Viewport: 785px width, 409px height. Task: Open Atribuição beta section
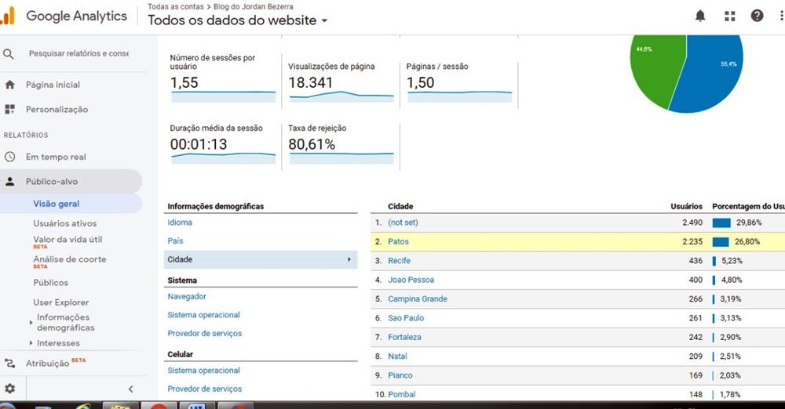coord(56,364)
